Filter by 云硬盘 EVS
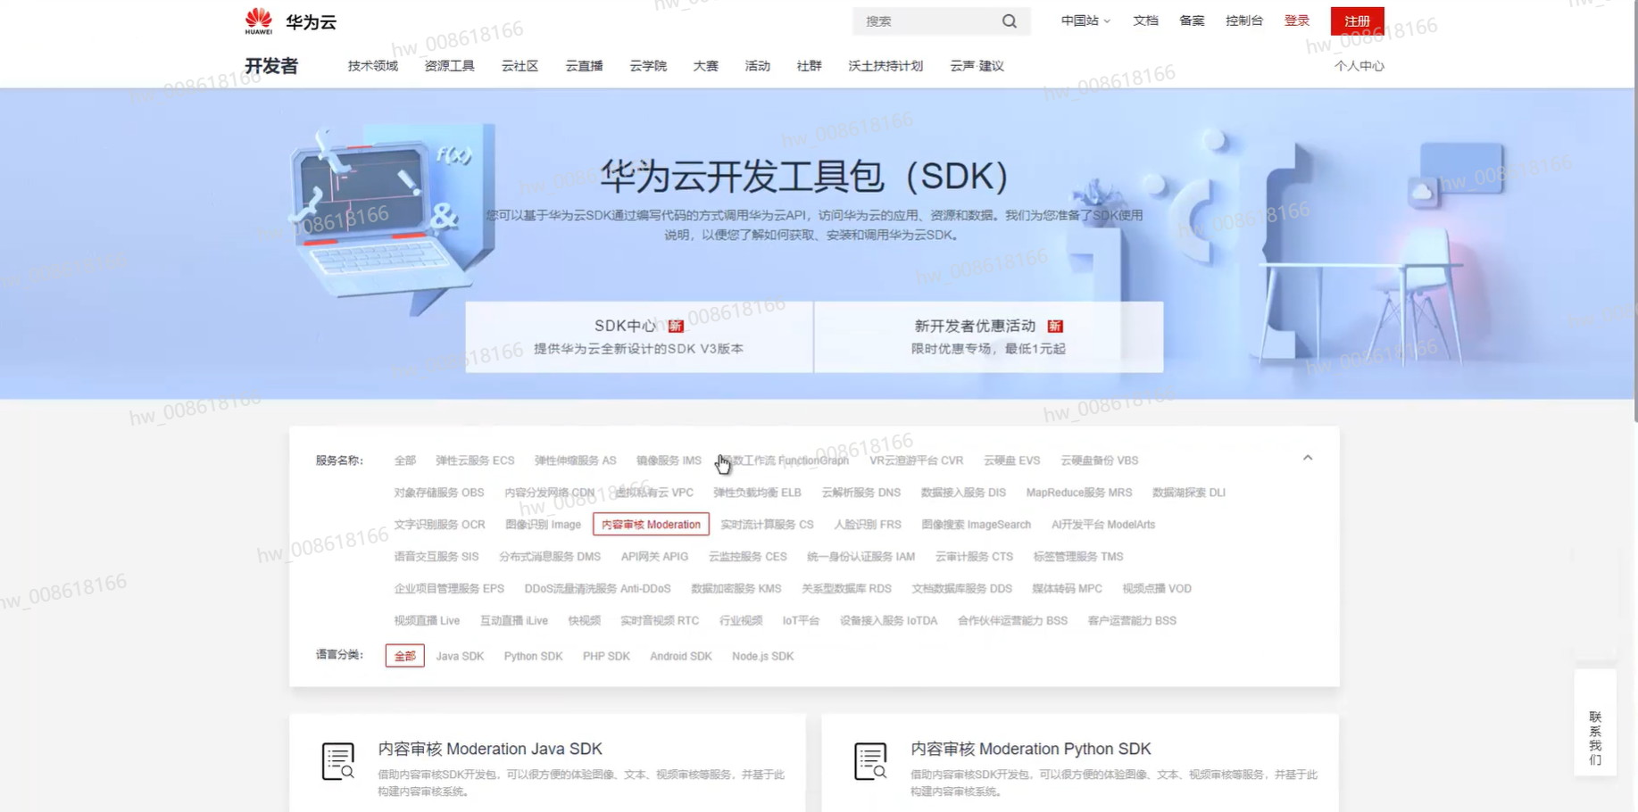This screenshot has width=1638, height=812. point(1011,460)
